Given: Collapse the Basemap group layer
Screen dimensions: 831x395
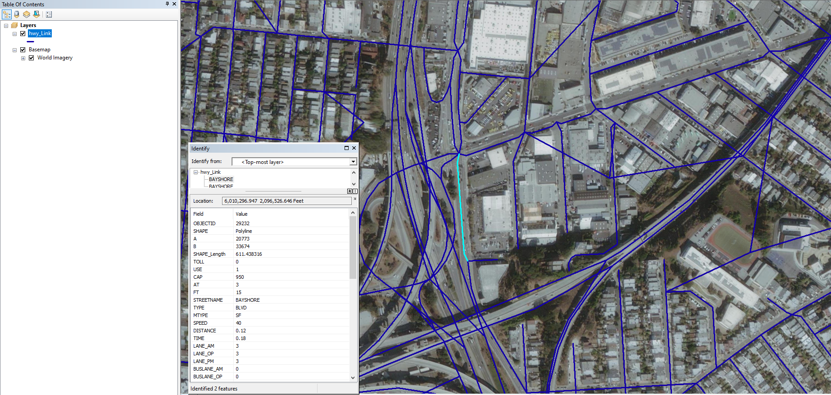Looking at the screenshot, I should (14, 50).
